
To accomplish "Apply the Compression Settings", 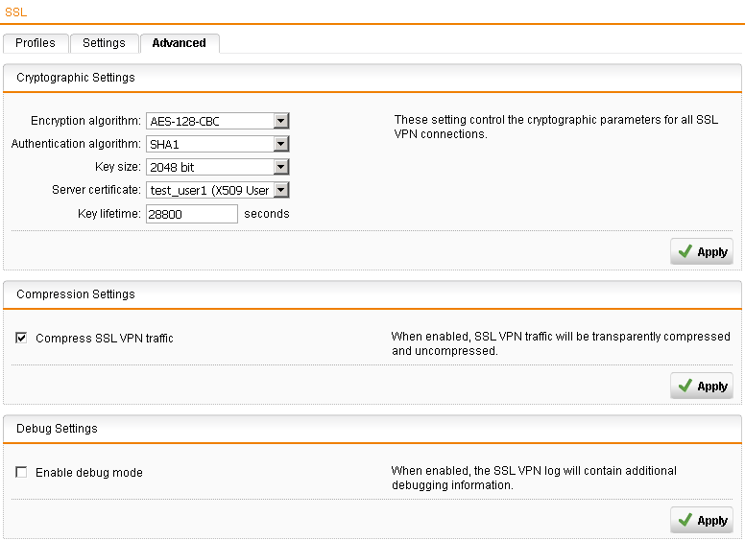I will (x=702, y=386).
